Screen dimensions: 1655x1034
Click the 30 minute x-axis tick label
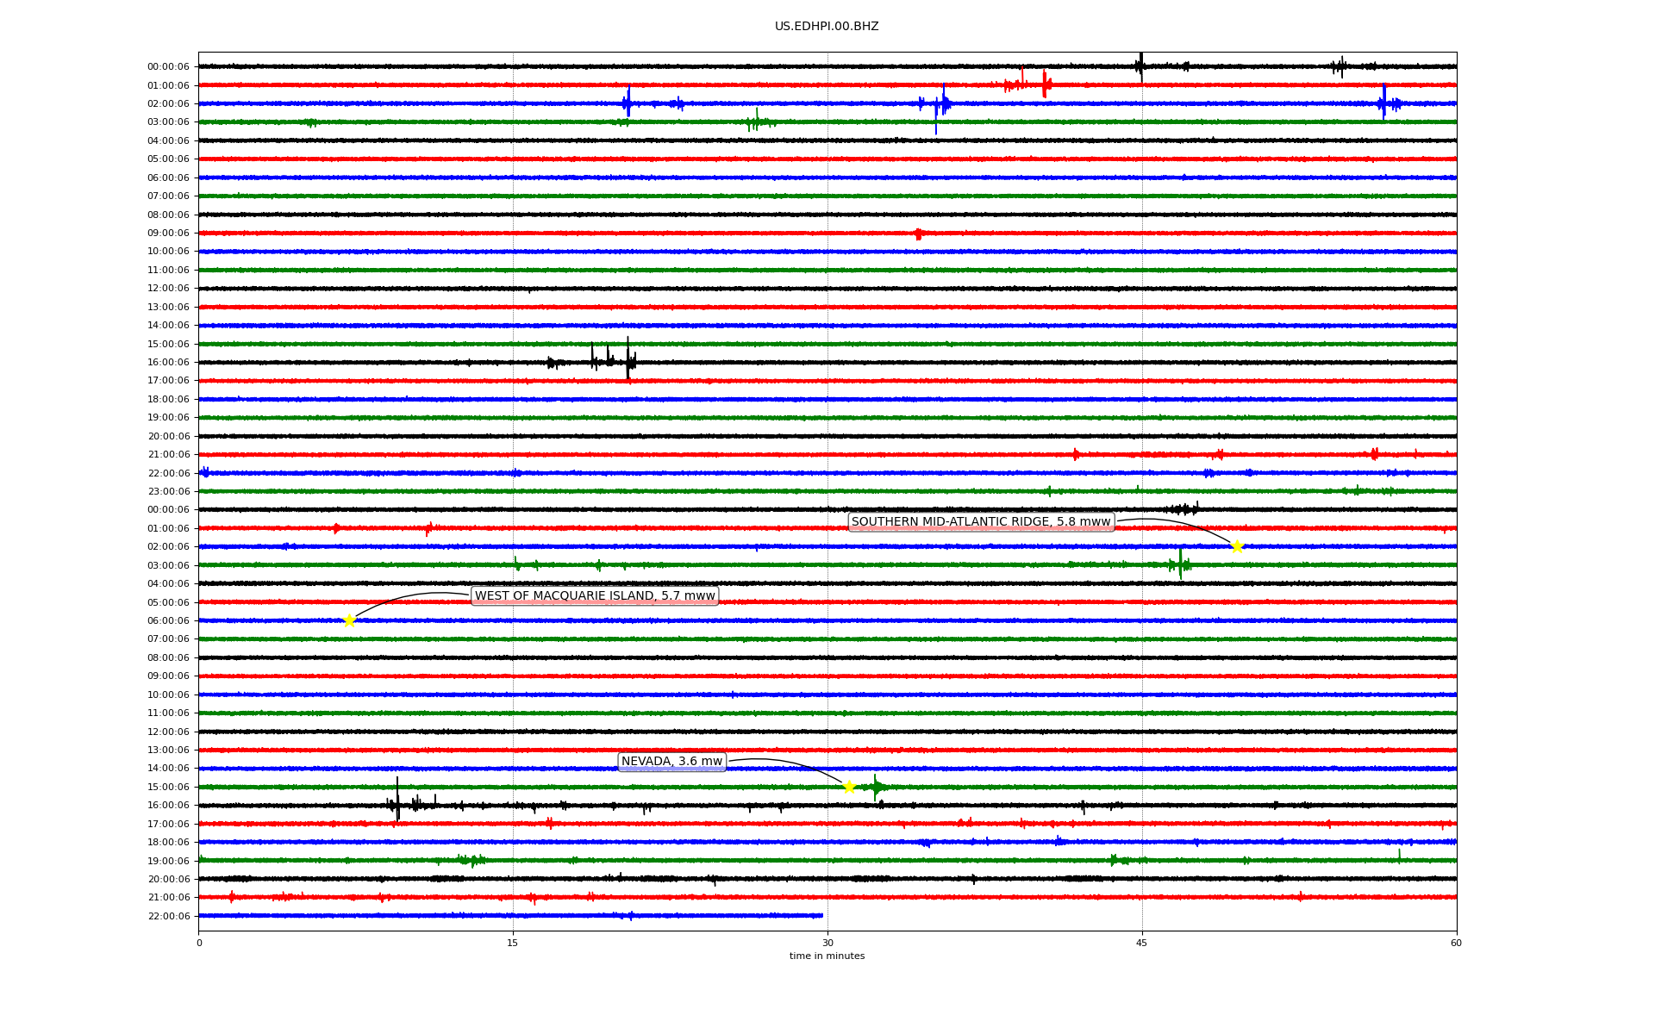click(827, 944)
